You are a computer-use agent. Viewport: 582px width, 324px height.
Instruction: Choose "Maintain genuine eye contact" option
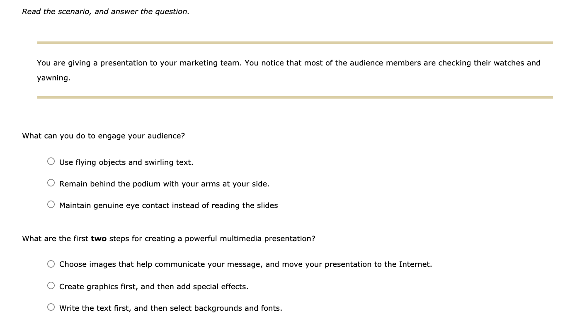point(169,205)
